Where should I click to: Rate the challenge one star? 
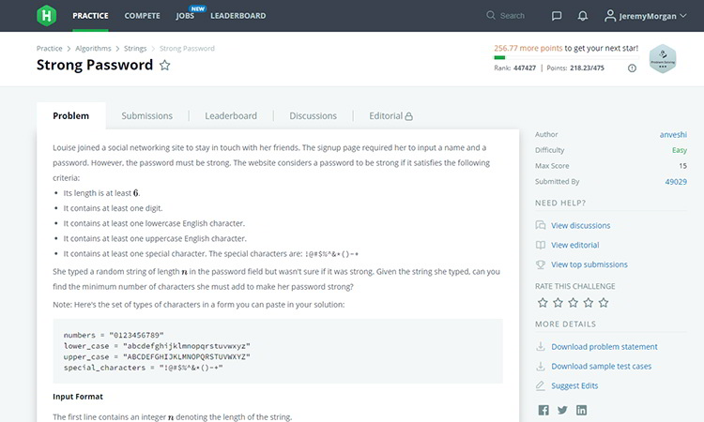coord(543,303)
